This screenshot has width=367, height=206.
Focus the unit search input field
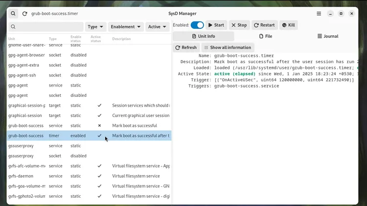[46, 27]
